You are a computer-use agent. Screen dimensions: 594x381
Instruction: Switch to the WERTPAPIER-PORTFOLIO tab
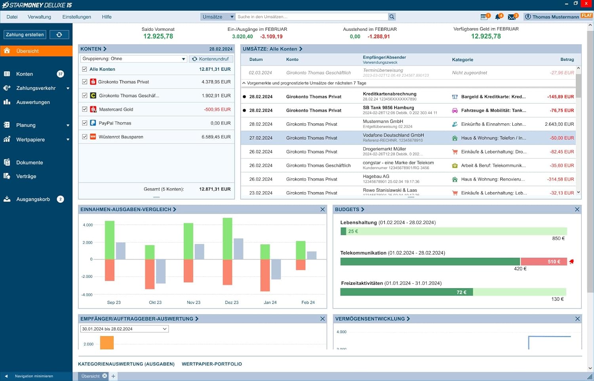[x=212, y=364]
